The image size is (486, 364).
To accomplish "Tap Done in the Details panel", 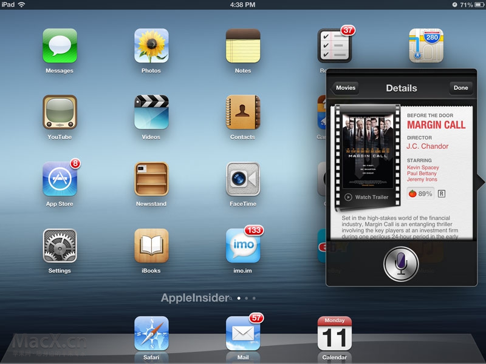I will pyautogui.click(x=461, y=88).
